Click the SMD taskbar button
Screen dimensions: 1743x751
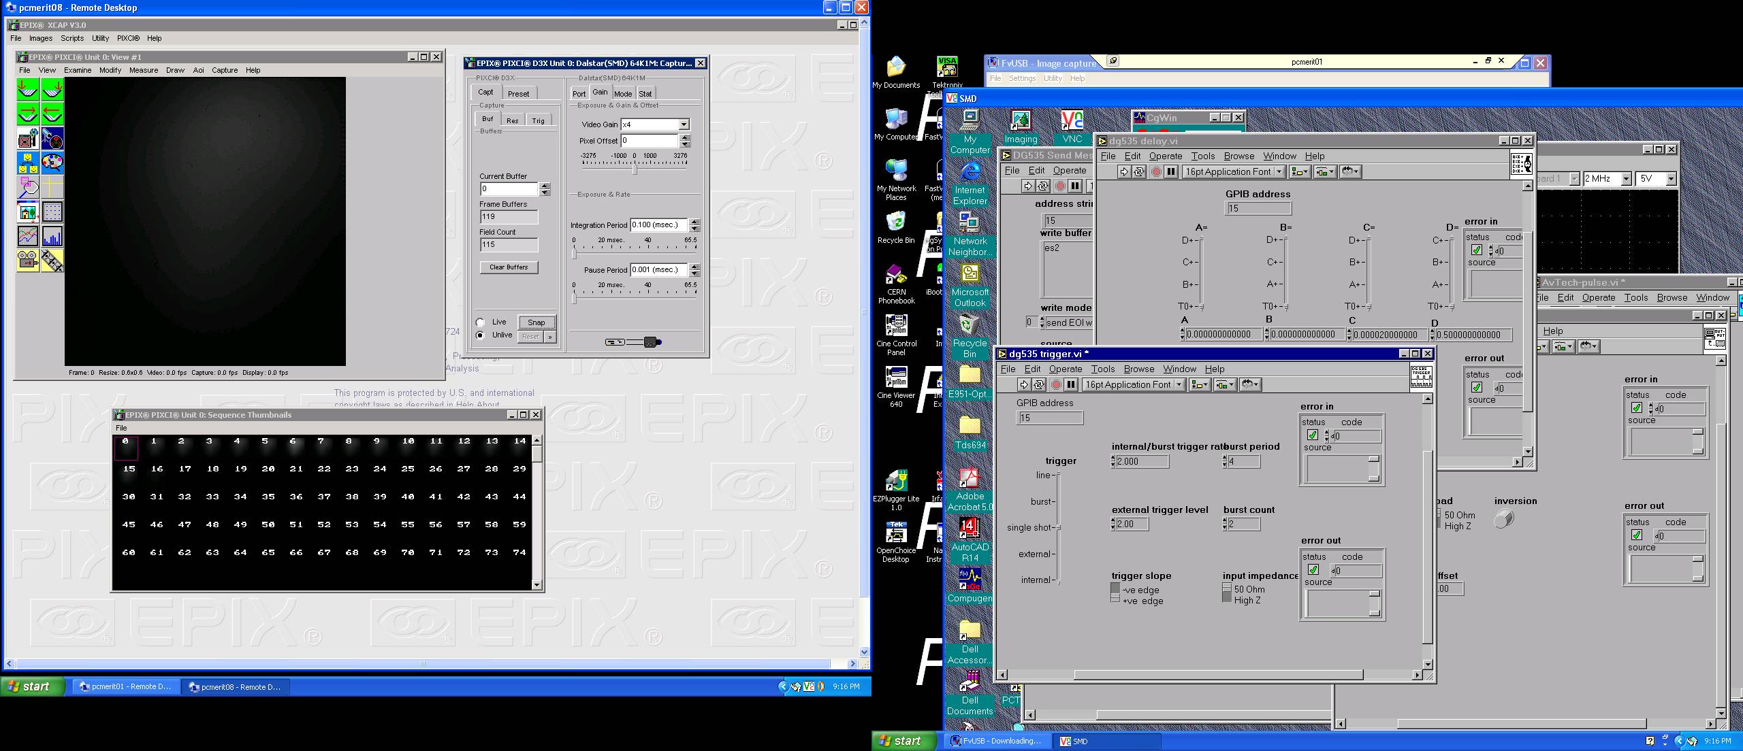(1106, 741)
